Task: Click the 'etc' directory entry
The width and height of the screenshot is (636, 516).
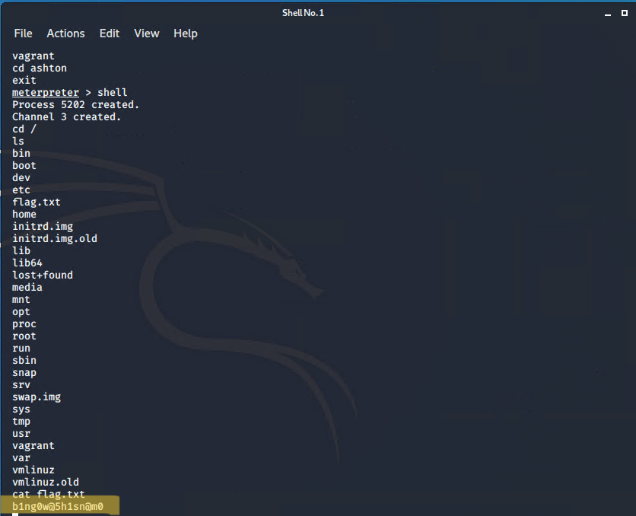Action: point(21,190)
